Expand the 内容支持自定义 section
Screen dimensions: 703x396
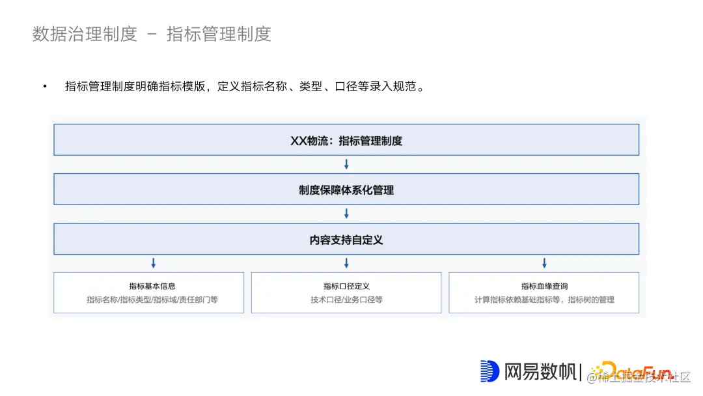tap(346, 239)
